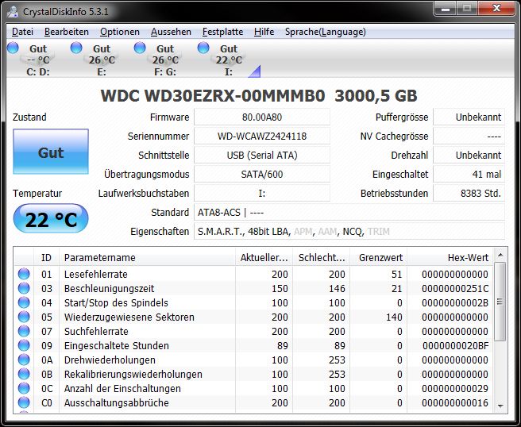This screenshot has width=521, height=427.
Task: Click the 22 °C temperature display
Action: pyautogui.click(x=51, y=219)
